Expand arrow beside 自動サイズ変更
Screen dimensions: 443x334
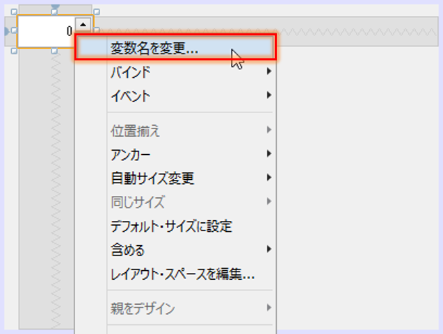tap(269, 178)
